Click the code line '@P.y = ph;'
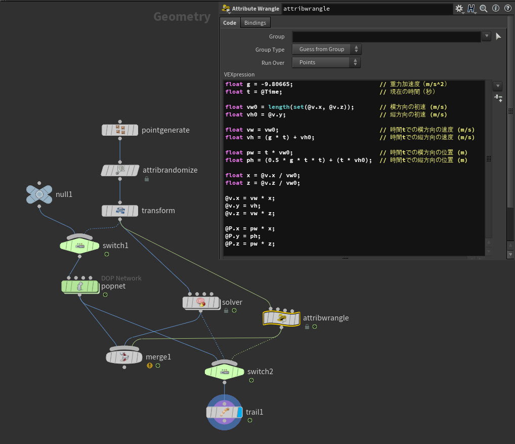 coord(243,236)
